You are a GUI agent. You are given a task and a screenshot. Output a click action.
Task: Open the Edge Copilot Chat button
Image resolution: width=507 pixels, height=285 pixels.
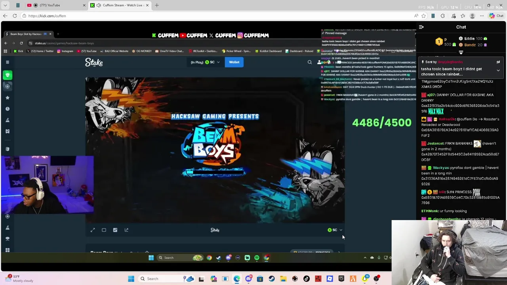click(x=496, y=16)
